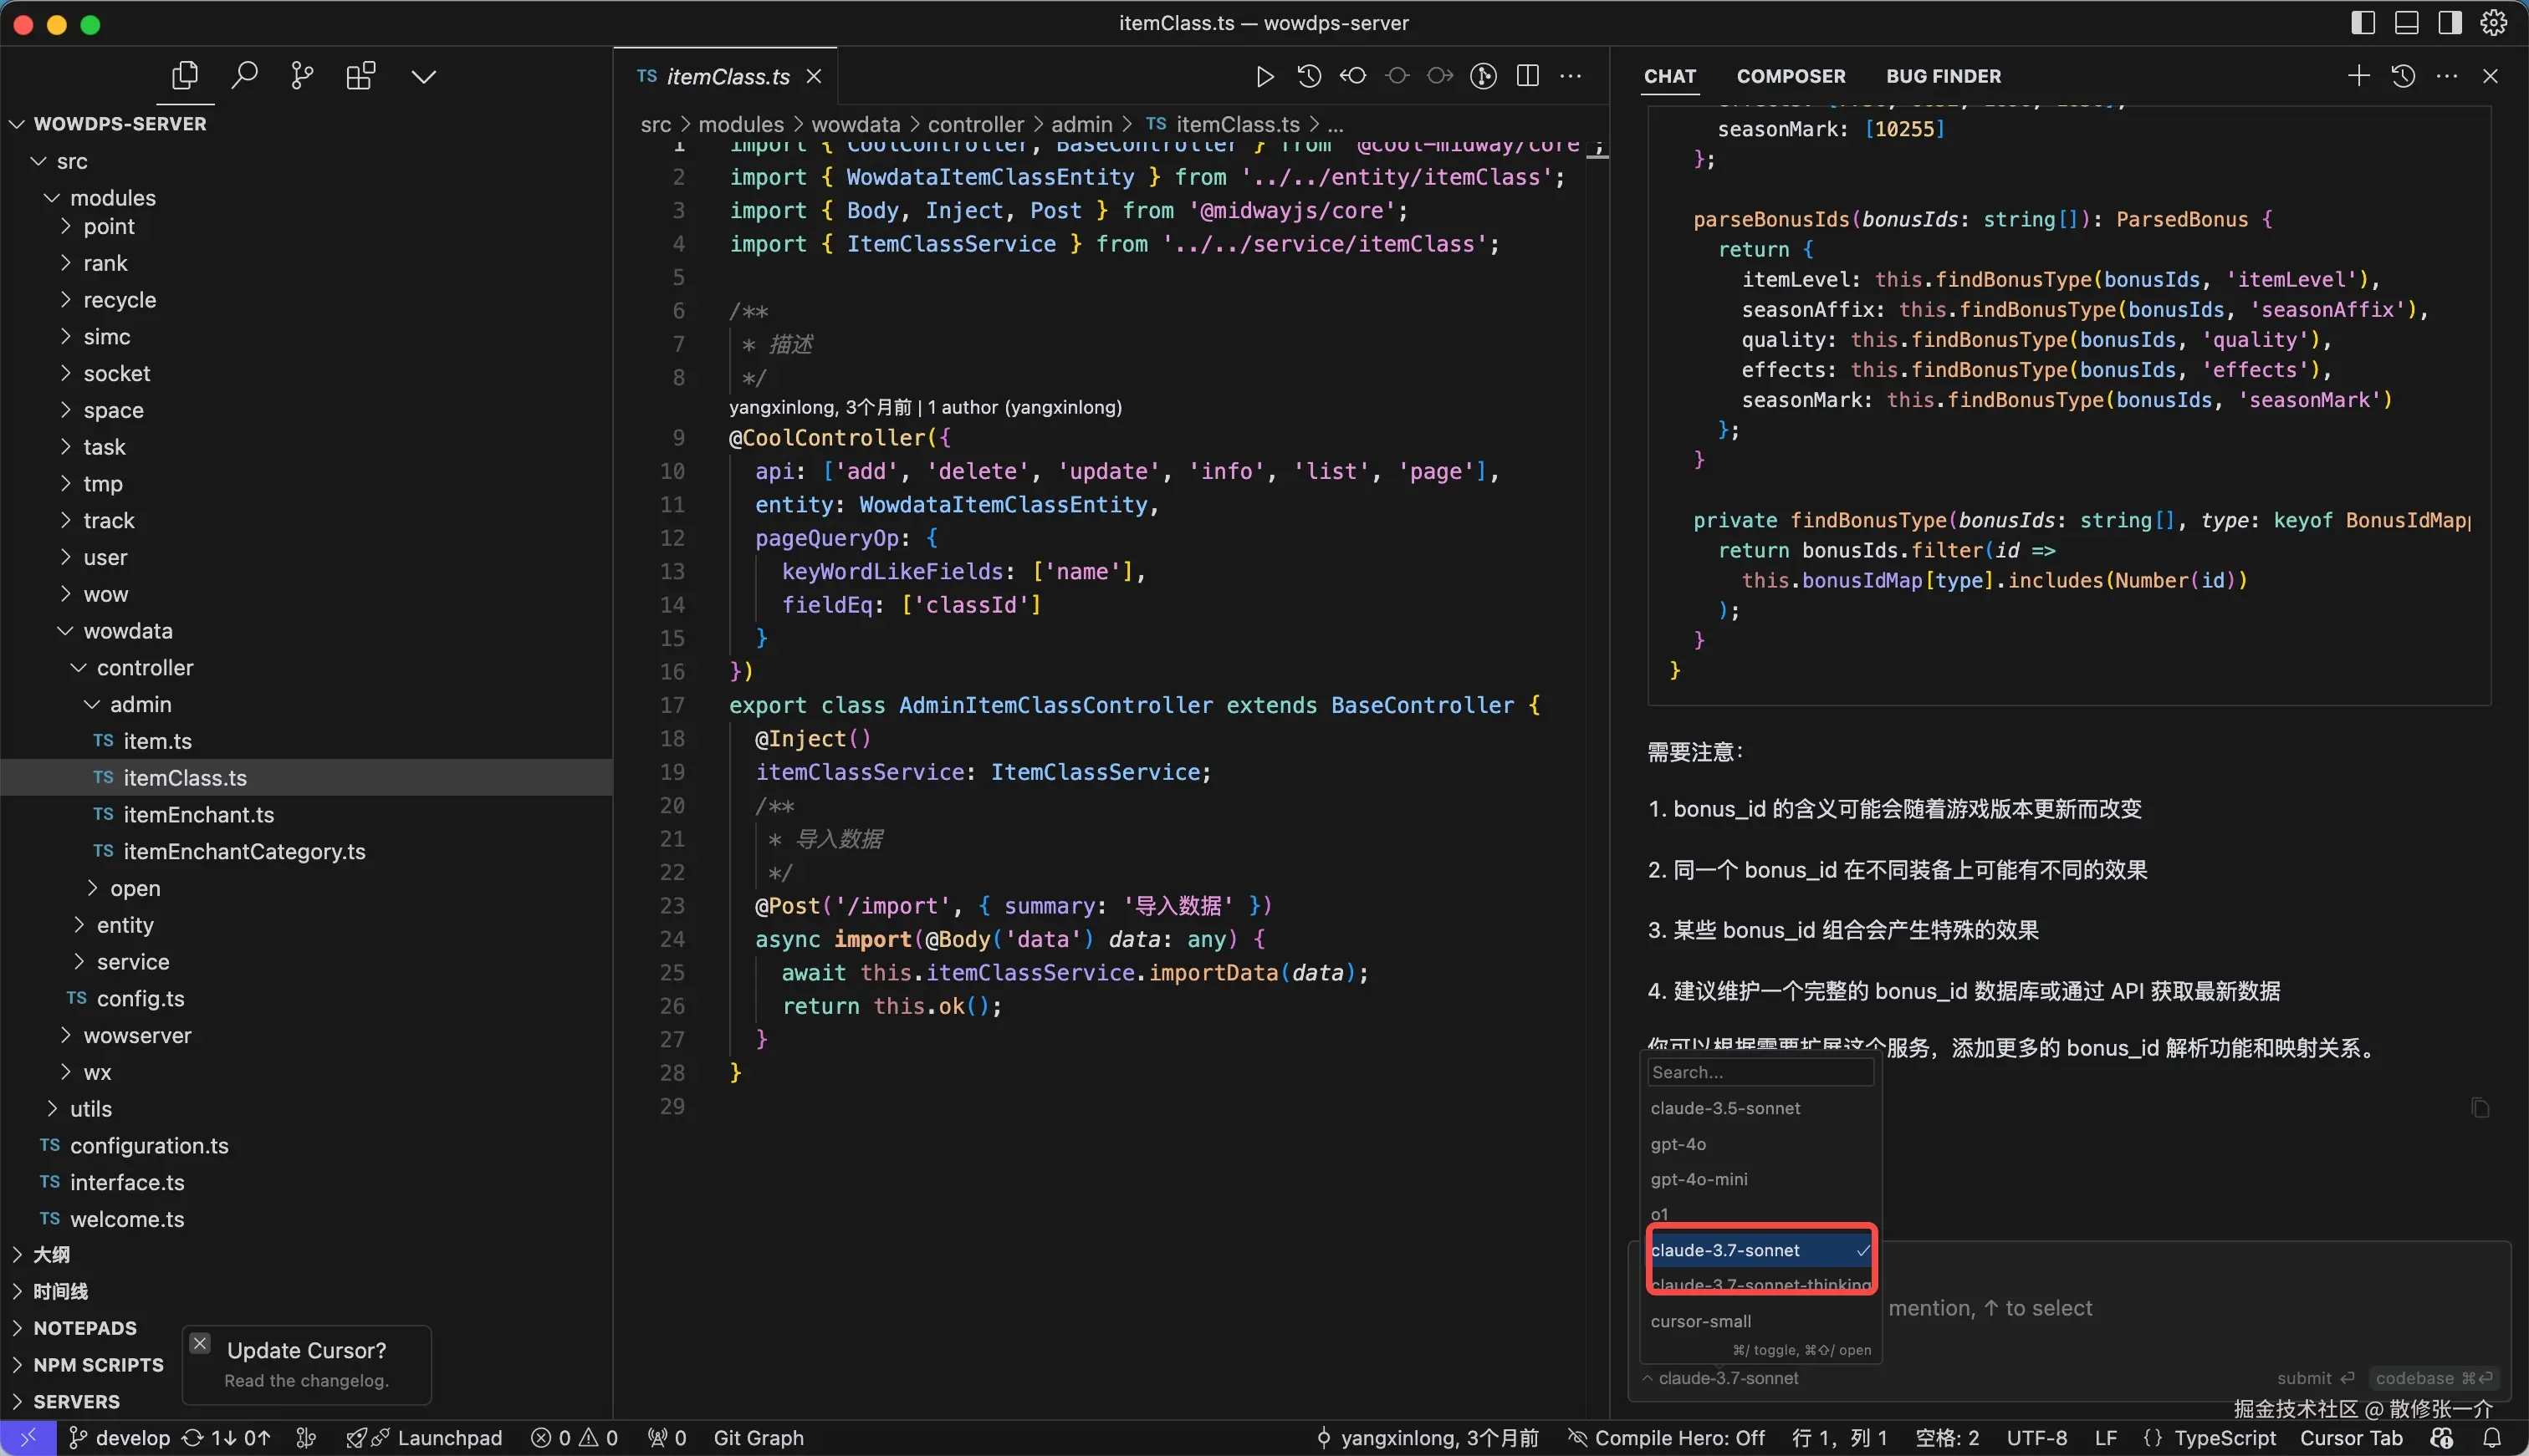Open itemEnchant.ts in file tree
2529x1456 pixels.
point(198,815)
